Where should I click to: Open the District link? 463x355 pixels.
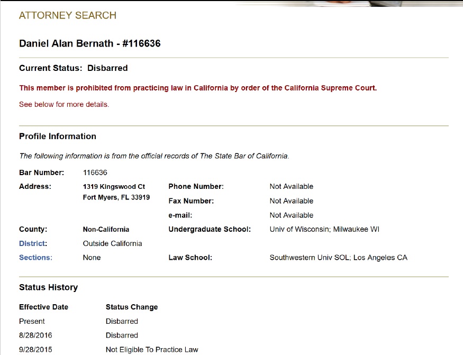[x=32, y=243]
